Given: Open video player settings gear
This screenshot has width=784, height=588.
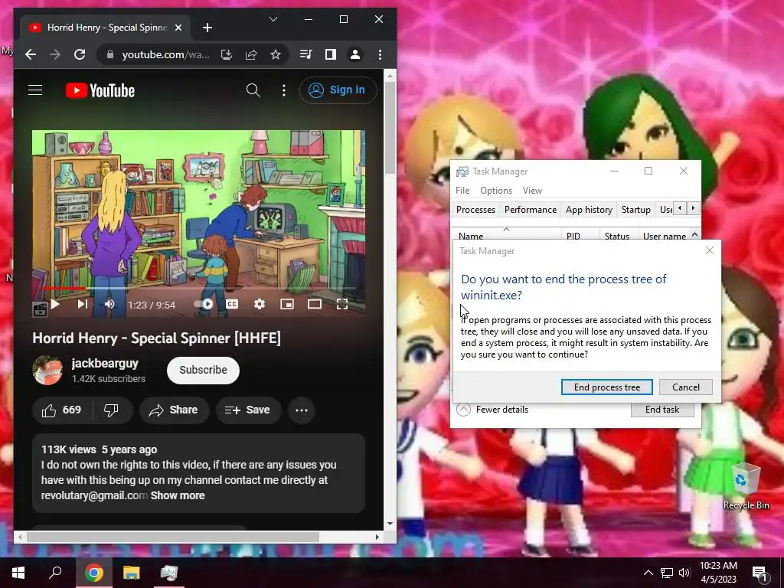Looking at the screenshot, I should click(260, 304).
